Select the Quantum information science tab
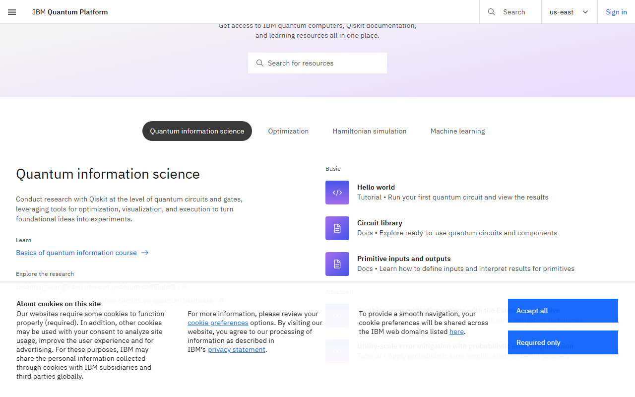This screenshot has height=397, width=635. 197,131
